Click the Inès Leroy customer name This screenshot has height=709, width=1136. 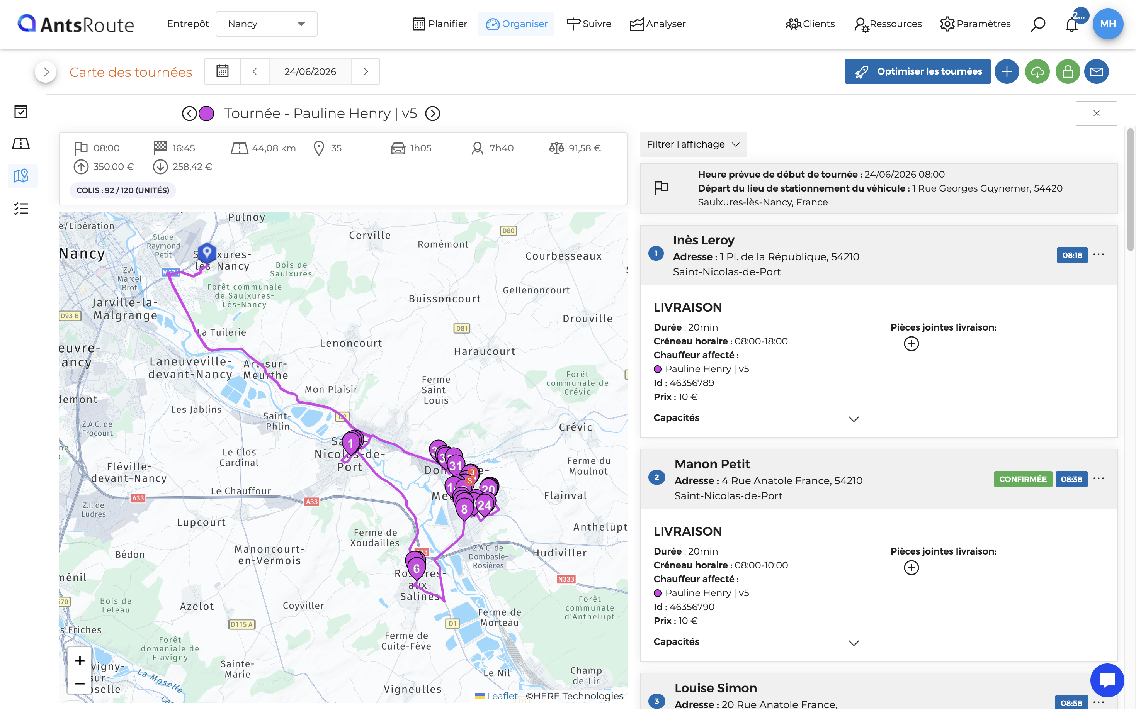703,240
